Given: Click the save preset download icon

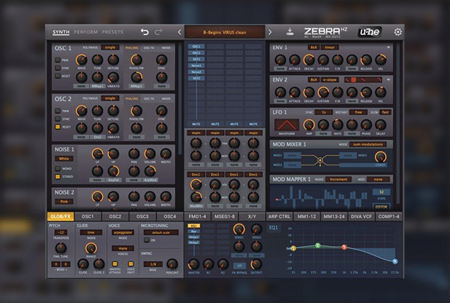Looking at the screenshot, I should click(x=290, y=32).
